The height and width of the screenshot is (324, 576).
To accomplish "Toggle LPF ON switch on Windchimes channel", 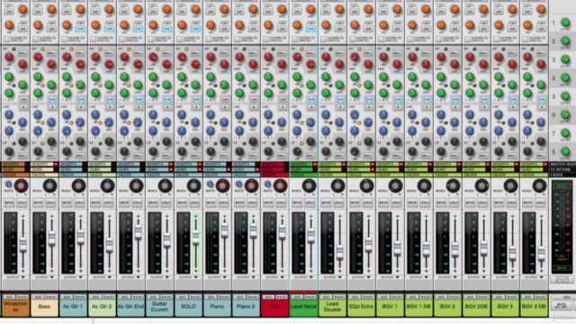I will coord(9,12).
